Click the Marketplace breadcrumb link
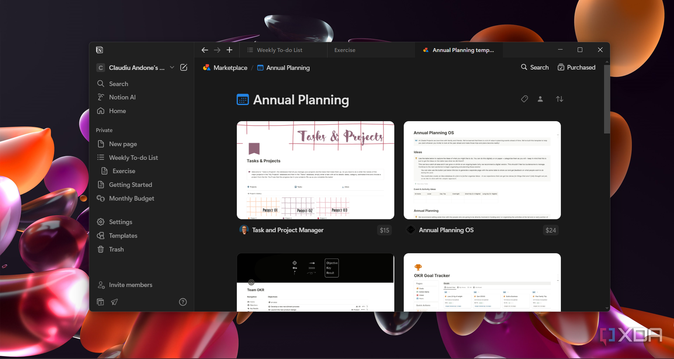This screenshot has height=359, width=674. (x=225, y=68)
